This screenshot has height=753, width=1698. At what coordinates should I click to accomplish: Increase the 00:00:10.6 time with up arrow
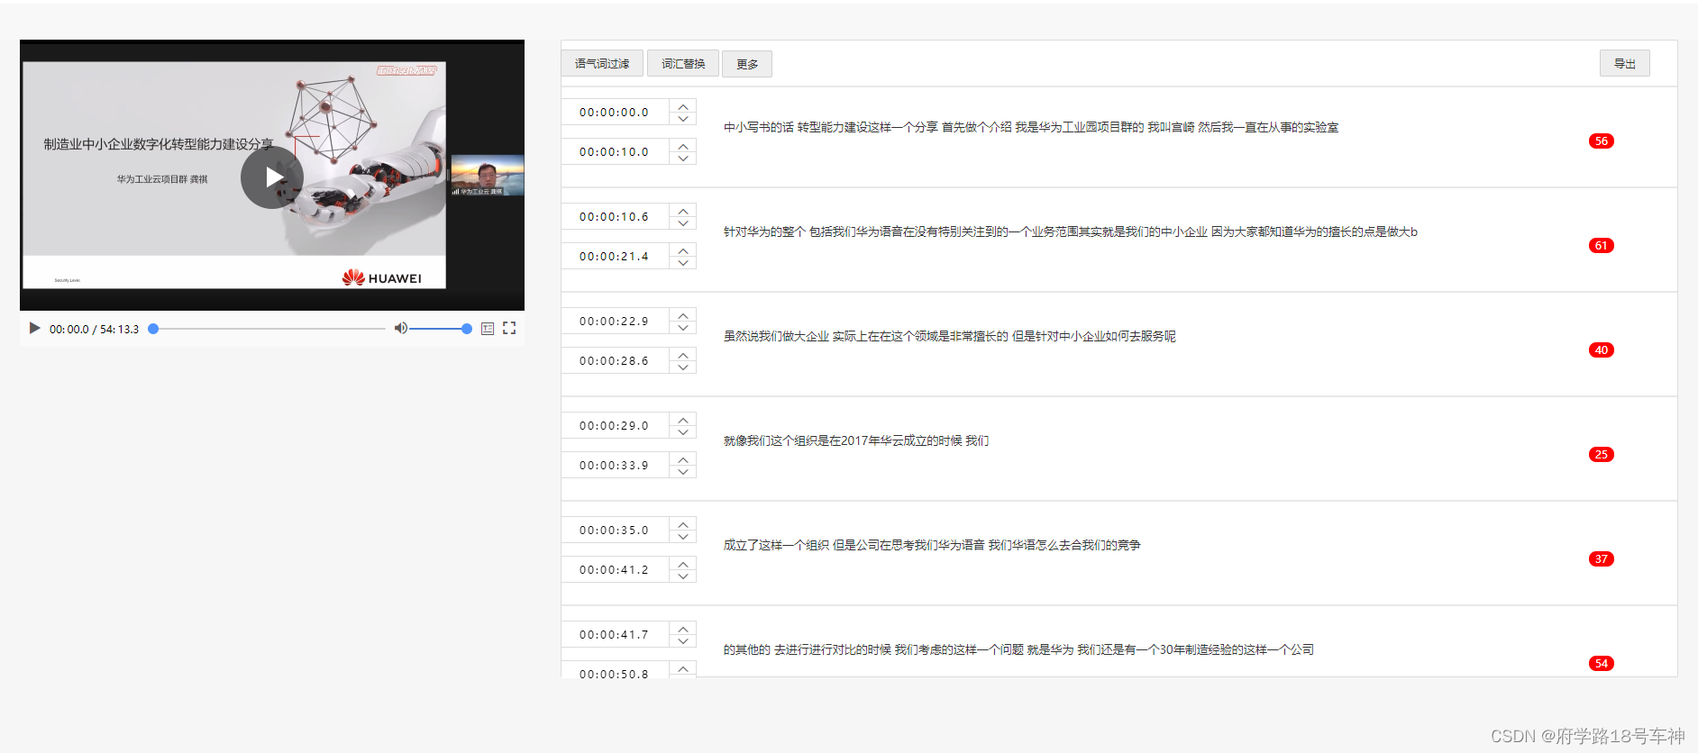coord(683,210)
